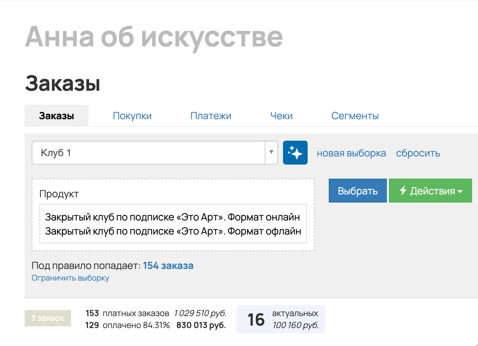Click the 129 оплачено 84.31% stat
478x346 pixels.
[x=127, y=325]
